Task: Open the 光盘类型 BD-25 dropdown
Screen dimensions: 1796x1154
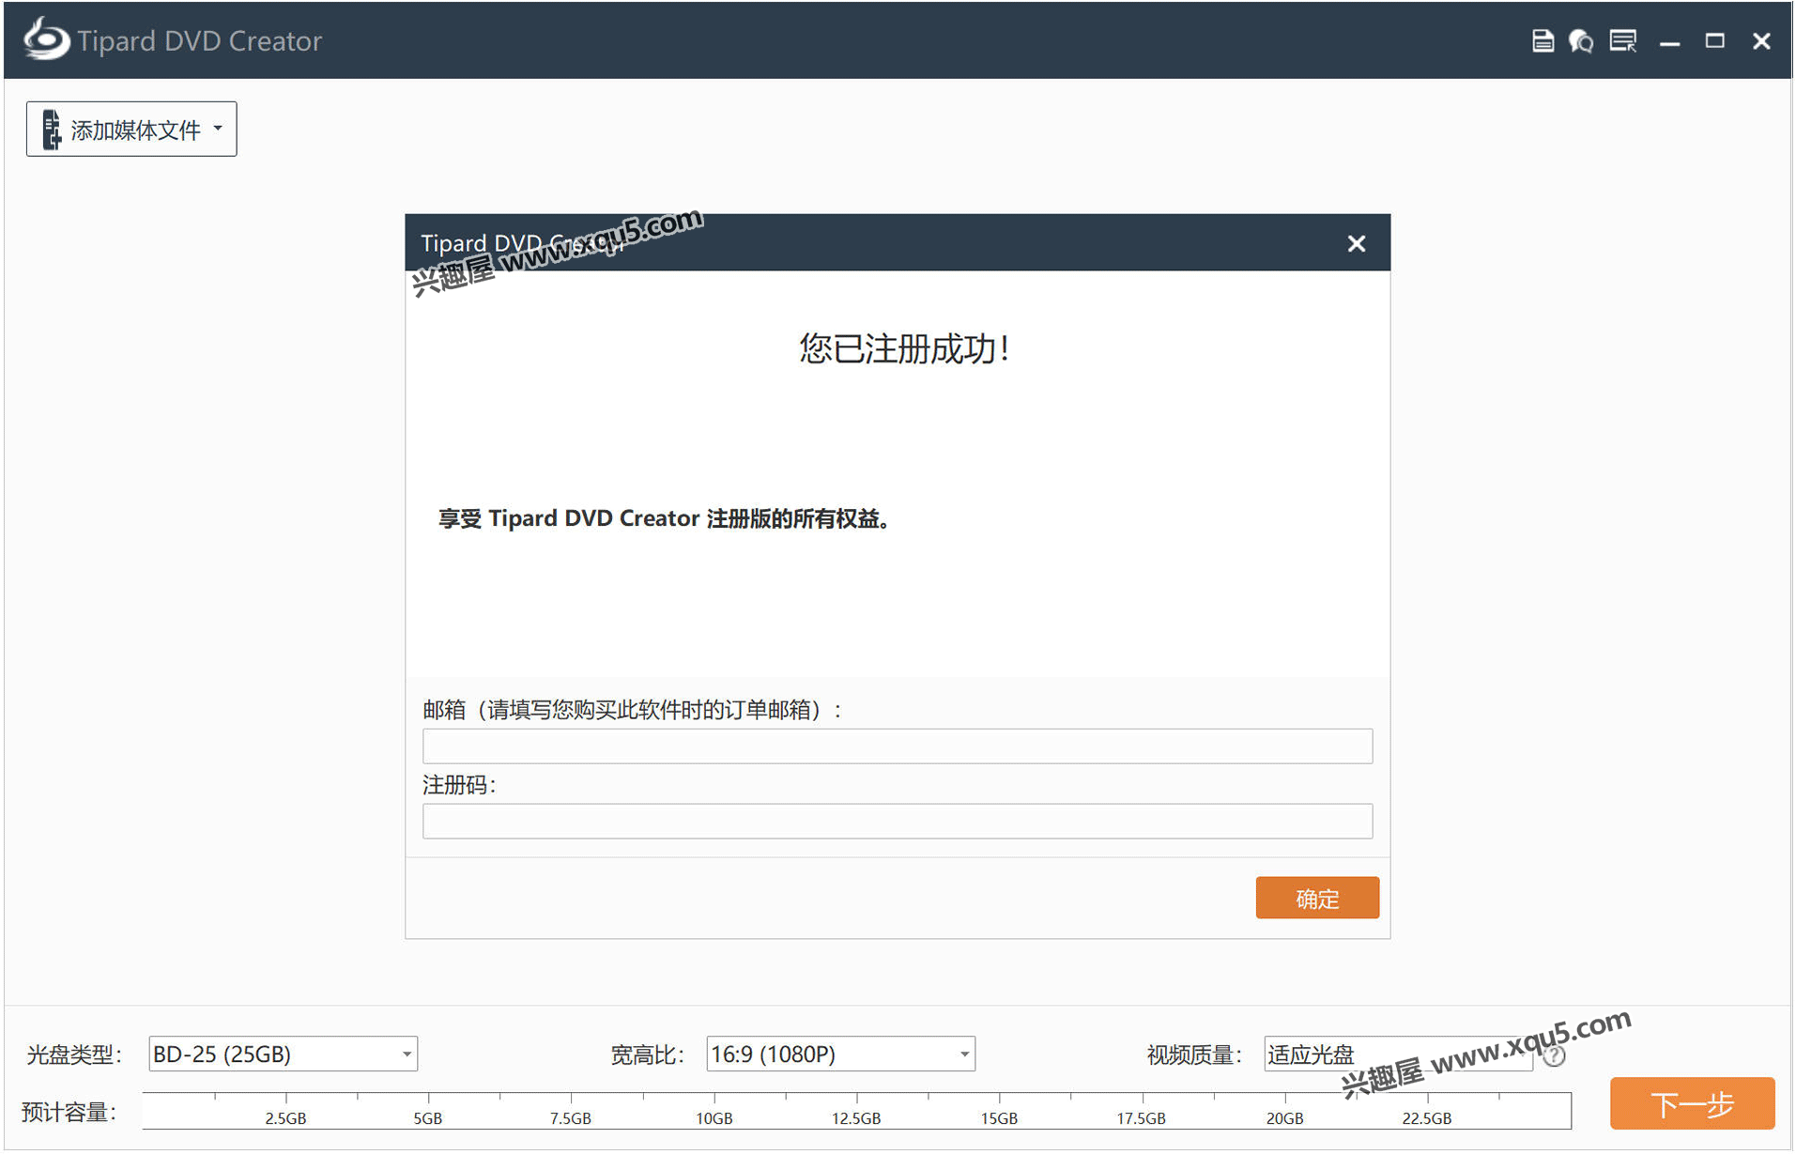Action: pos(284,1054)
